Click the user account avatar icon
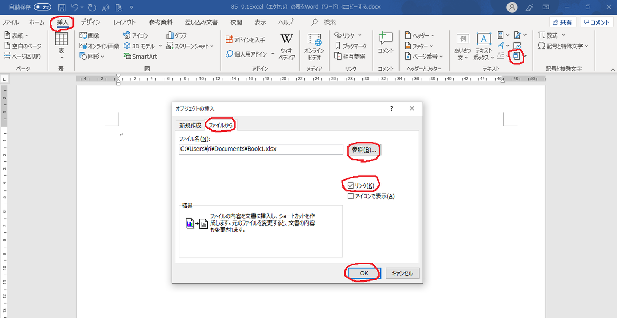Viewport: 617px width, 318px height. 512,7
